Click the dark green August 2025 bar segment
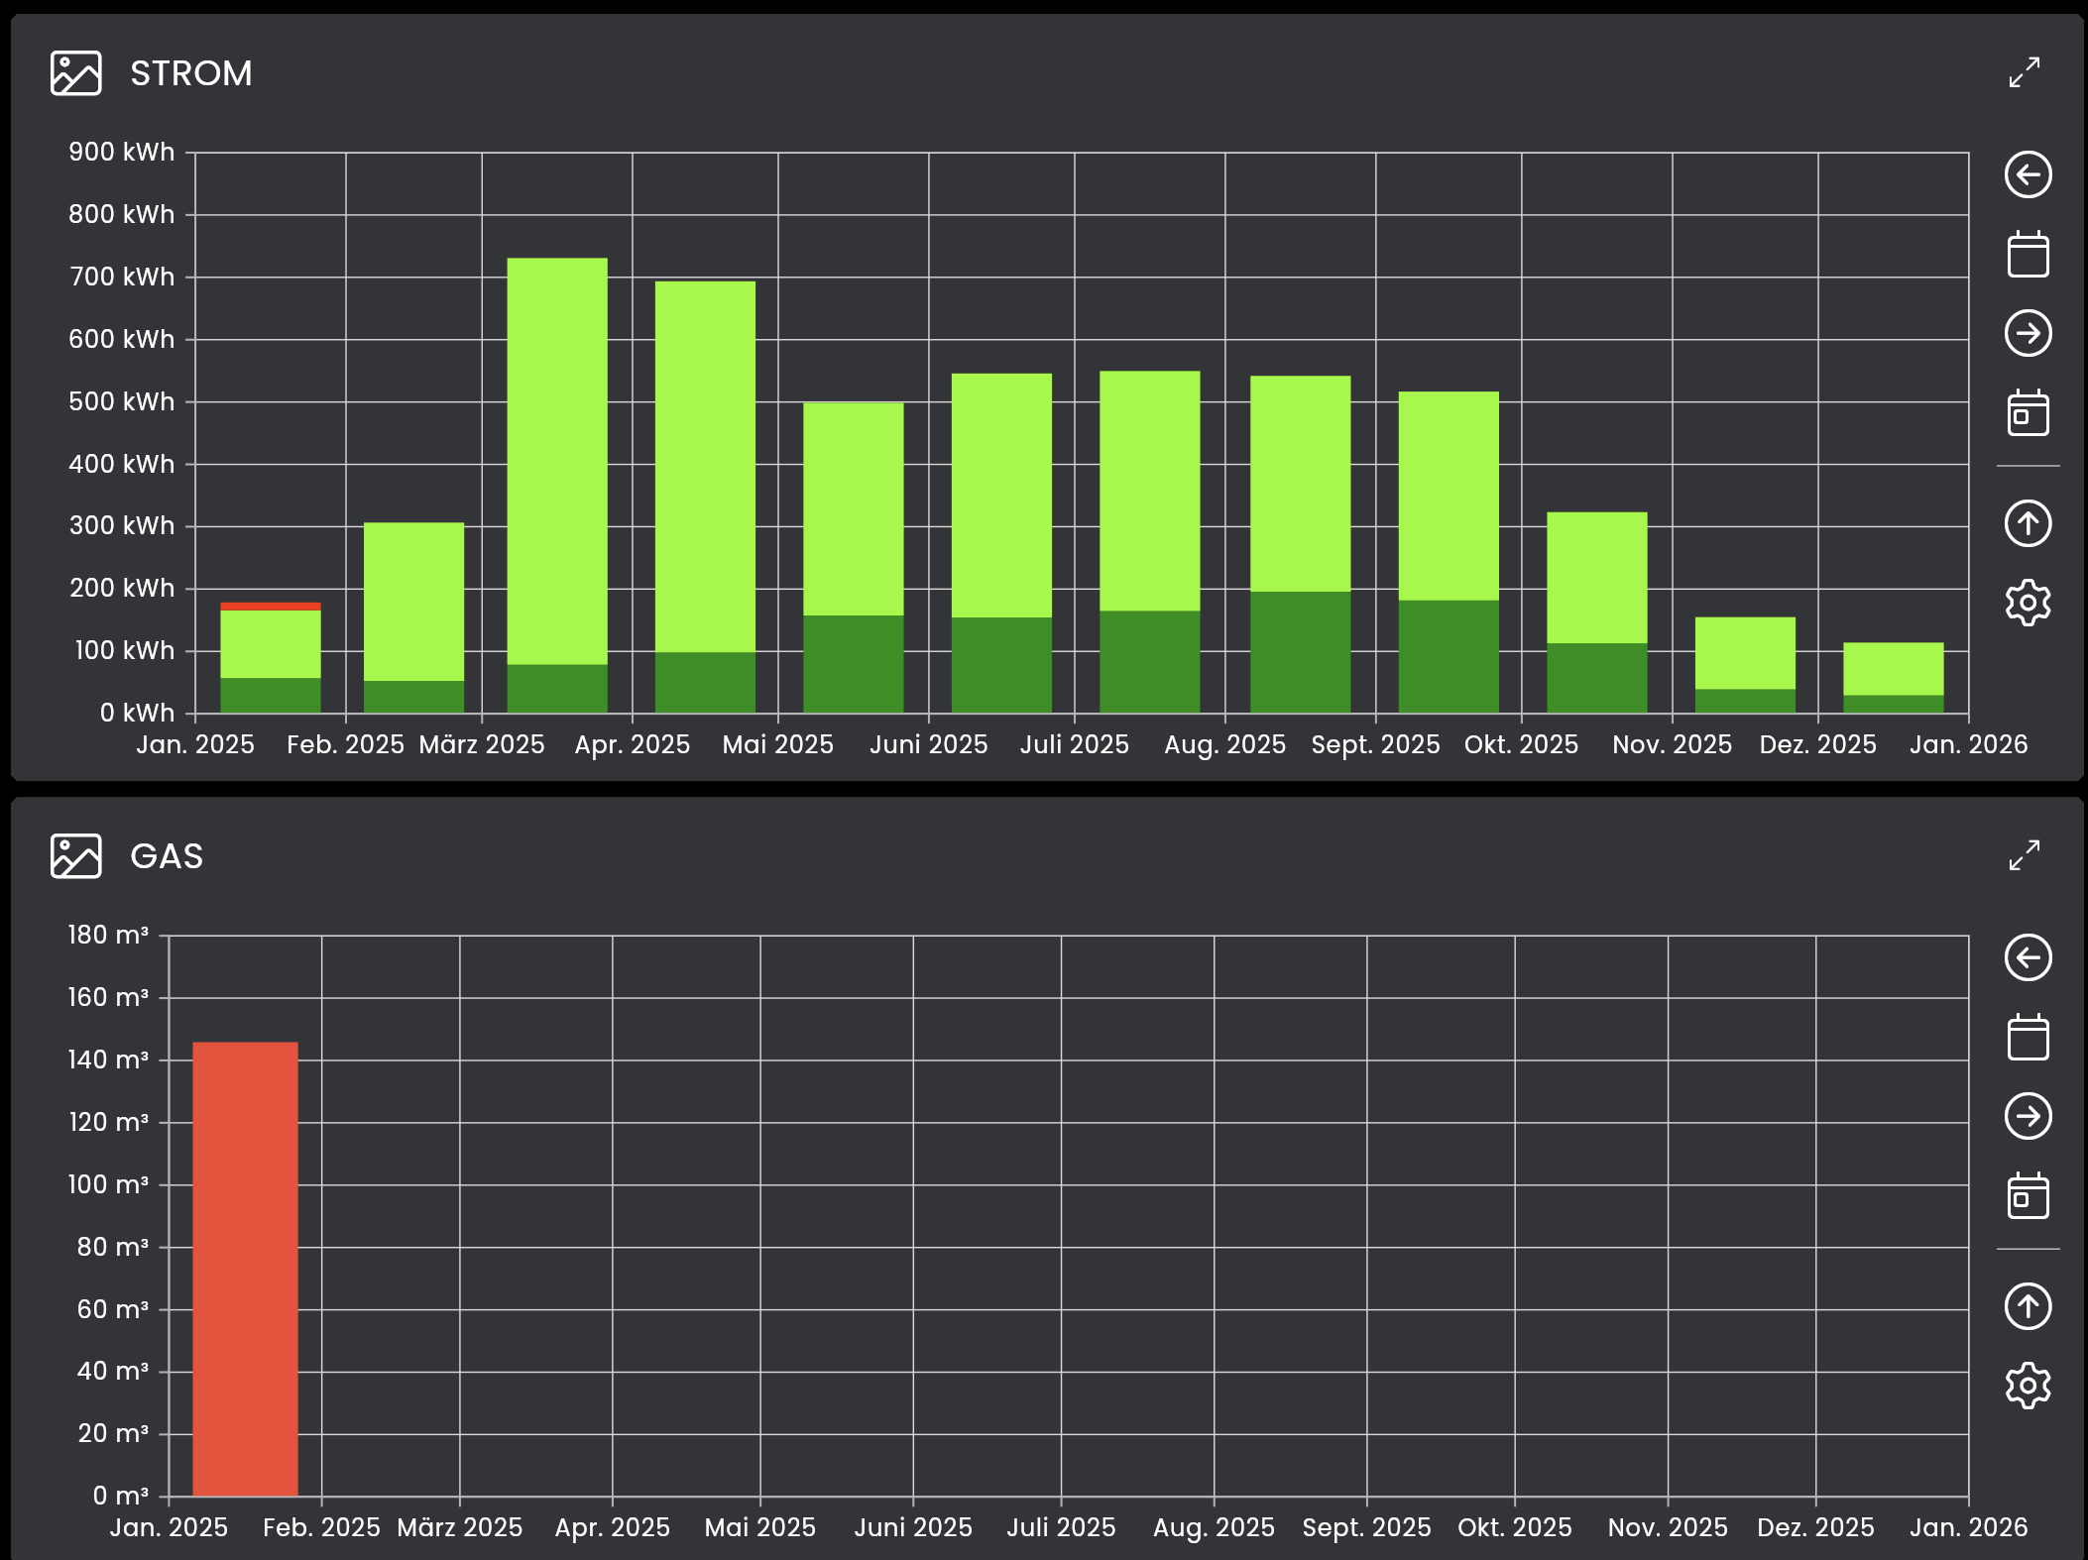Viewport: 2088px width, 1560px height. 1300,652
